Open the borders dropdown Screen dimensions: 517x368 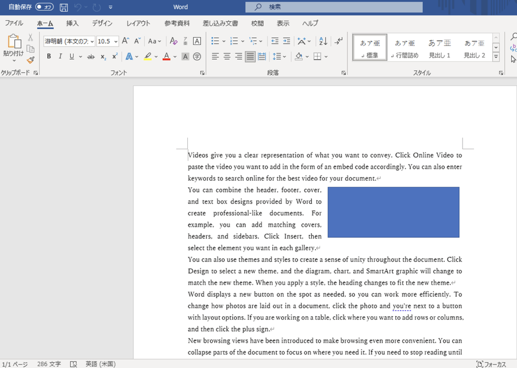pos(326,57)
